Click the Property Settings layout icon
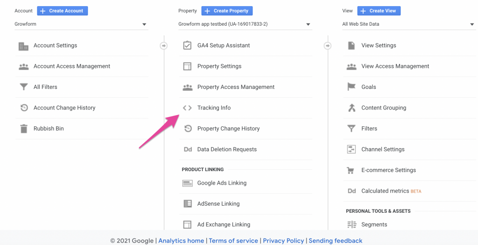 tap(187, 66)
